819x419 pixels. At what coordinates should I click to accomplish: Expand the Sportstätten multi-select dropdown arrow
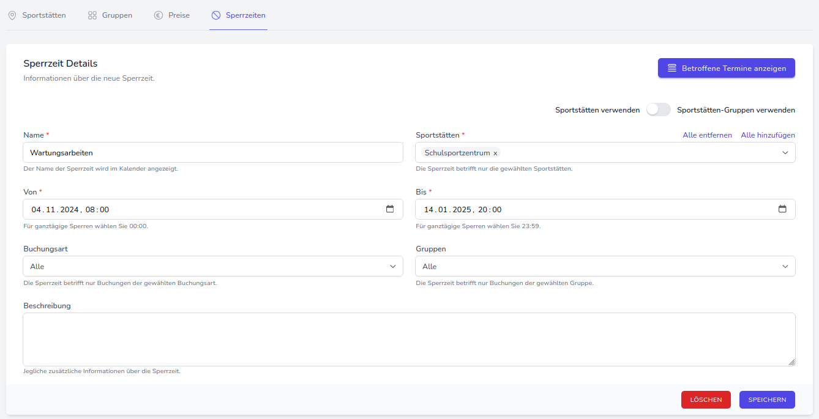(785, 153)
